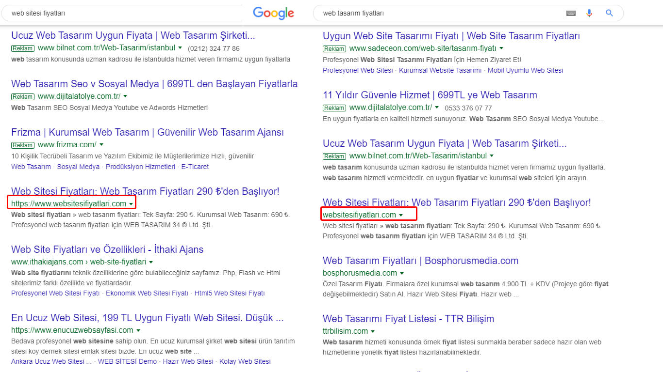The image size is (663, 372).
Task: Open the 'Prodüksiyon Hizmetleri' sitelink
Action: [140, 167]
